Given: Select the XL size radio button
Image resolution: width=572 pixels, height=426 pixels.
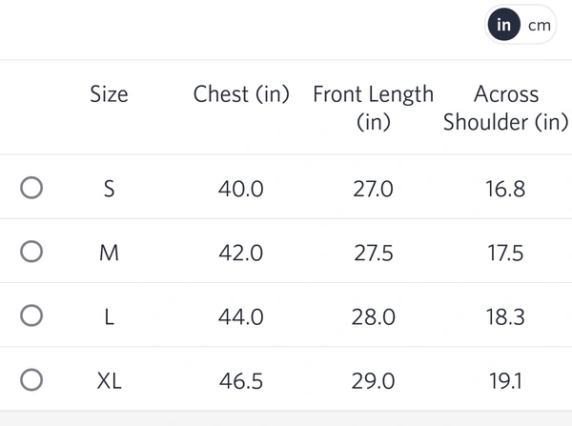Looking at the screenshot, I should pyautogui.click(x=31, y=379).
